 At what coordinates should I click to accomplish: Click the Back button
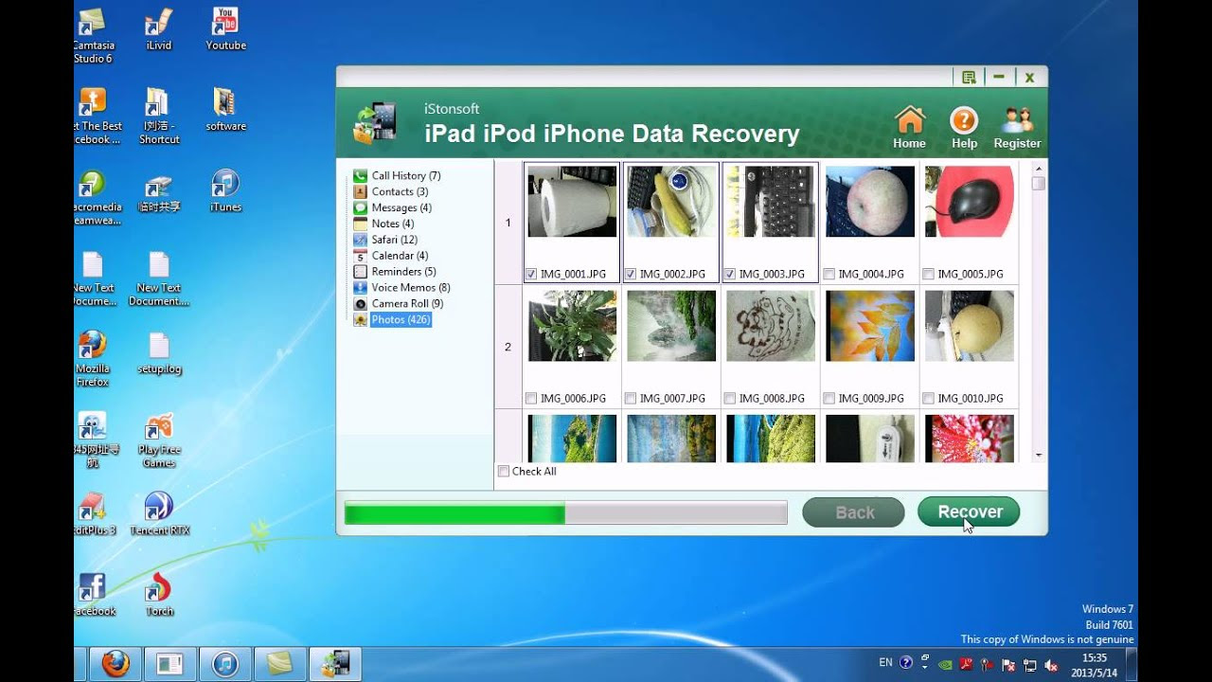pos(854,512)
